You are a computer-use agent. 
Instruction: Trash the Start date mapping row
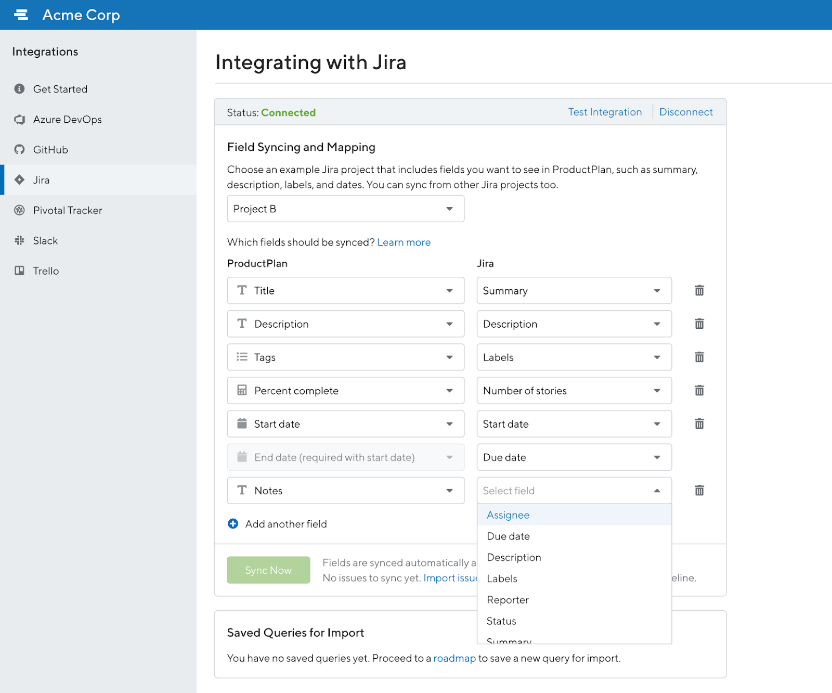point(699,424)
